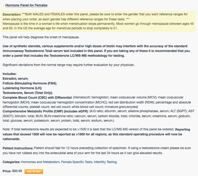Click the significant deviations sentence
The image size is (198, 176).
68,65
